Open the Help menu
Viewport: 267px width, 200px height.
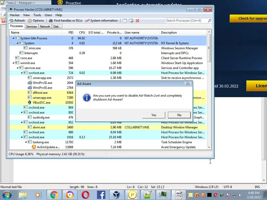pyautogui.click(x=59, y=15)
